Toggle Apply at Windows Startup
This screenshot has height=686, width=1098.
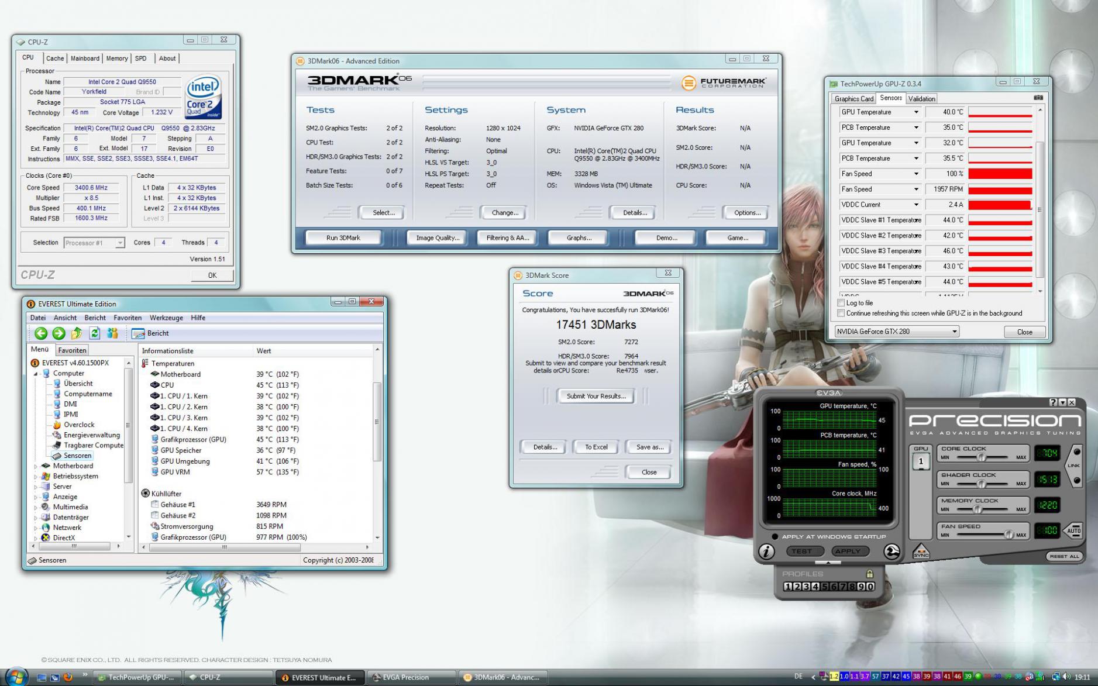775,536
